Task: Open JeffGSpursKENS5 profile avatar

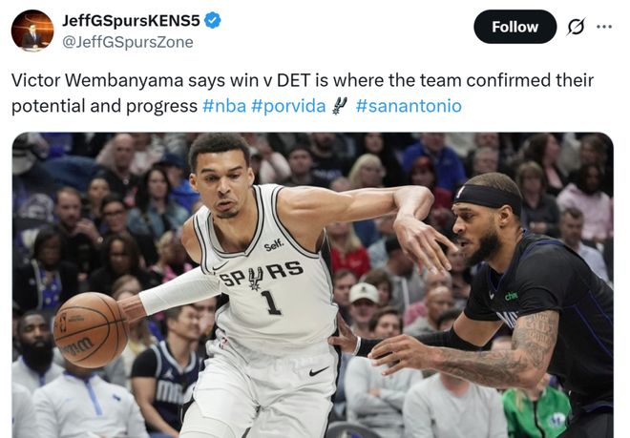Action: (32, 31)
